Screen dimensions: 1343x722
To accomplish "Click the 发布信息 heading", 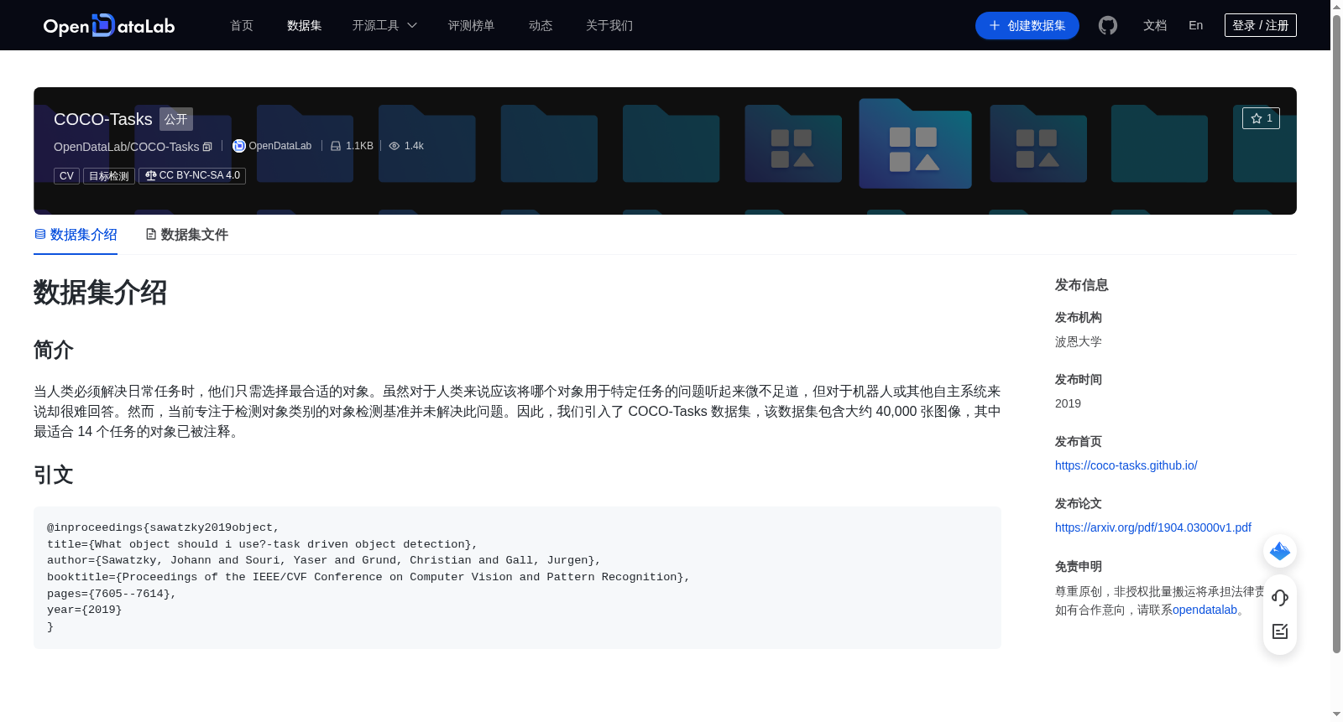I will [x=1082, y=285].
